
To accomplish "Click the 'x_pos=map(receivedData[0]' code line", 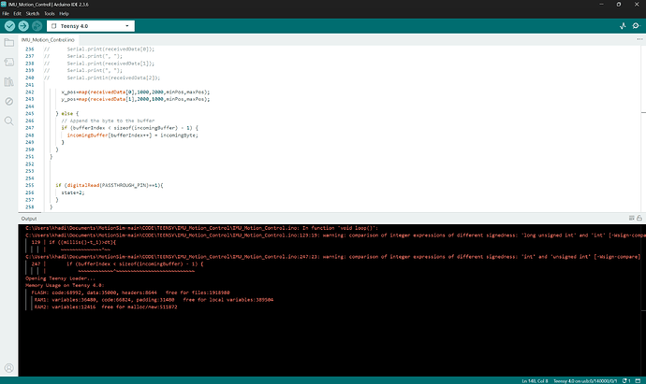I will [x=136, y=92].
